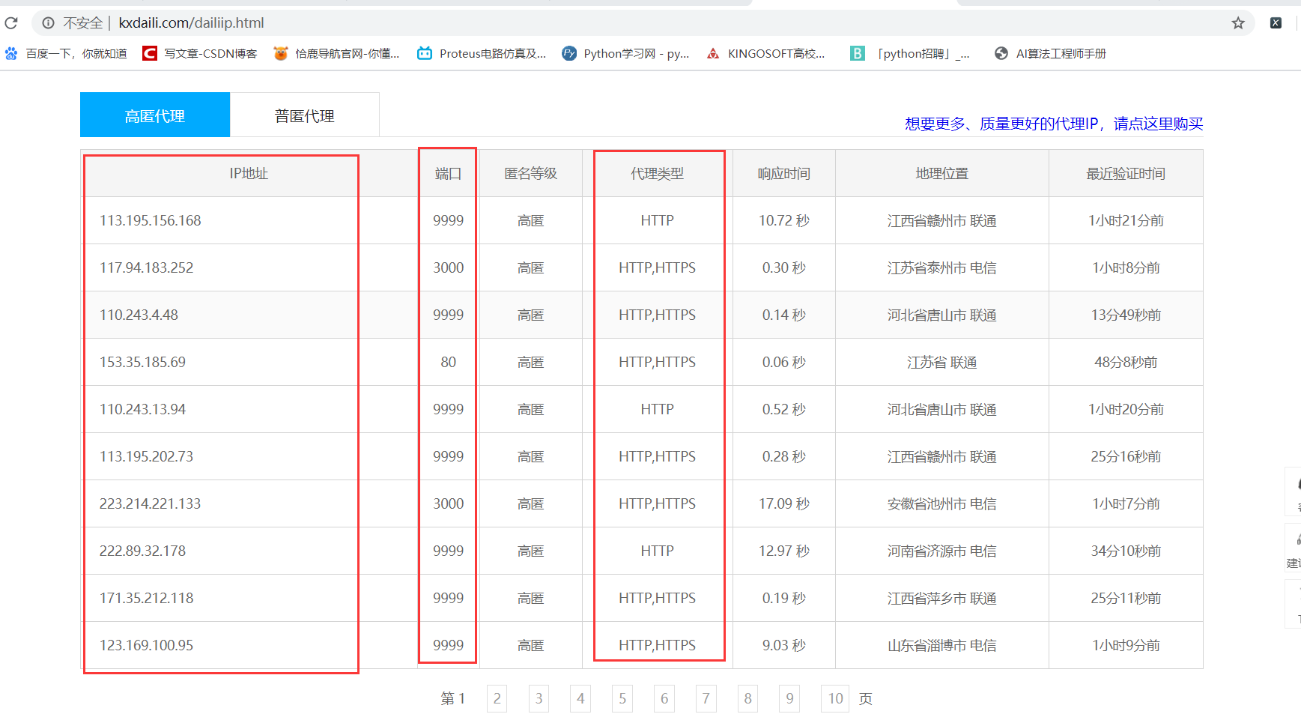The image size is (1301, 717).
Task: Go to page 7 of the proxy list
Action: 706,698
